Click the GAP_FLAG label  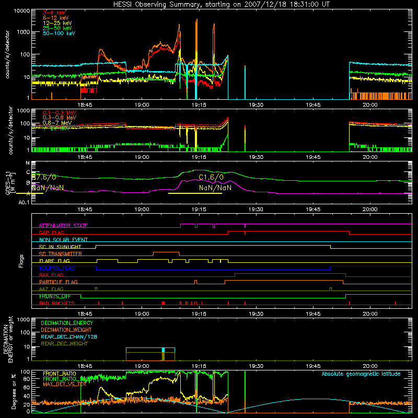51,233
